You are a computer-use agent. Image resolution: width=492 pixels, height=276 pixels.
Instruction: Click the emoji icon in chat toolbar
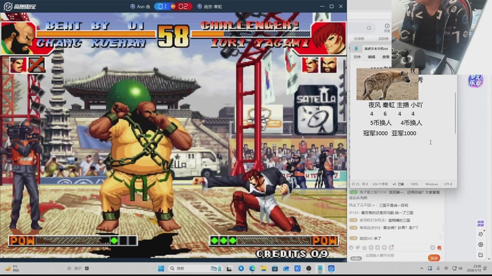click(351, 248)
